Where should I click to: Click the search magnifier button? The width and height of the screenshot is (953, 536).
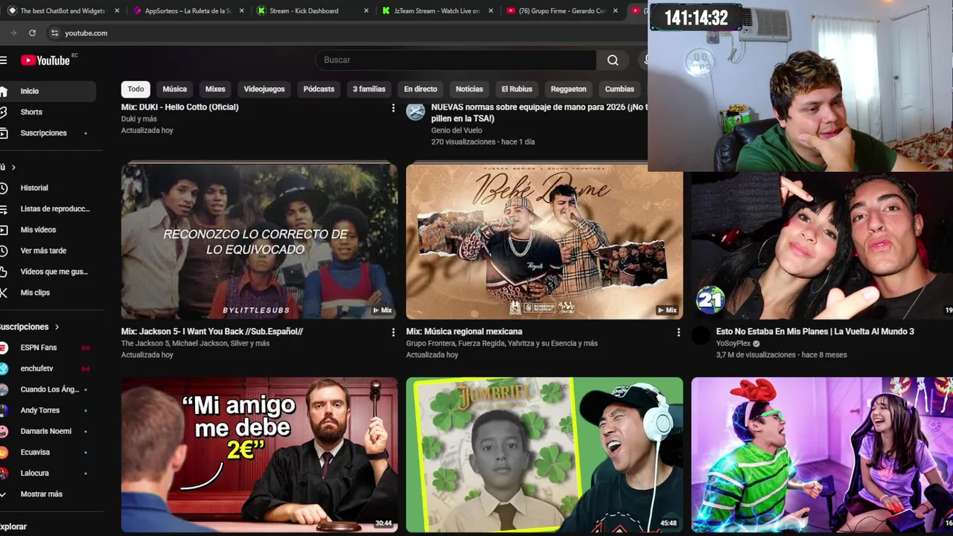(x=613, y=60)
